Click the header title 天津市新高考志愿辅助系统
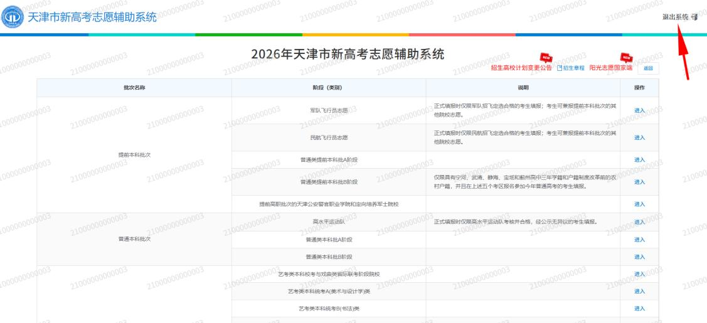This screenshot has height=323, width=707. (x=92, y=17)
